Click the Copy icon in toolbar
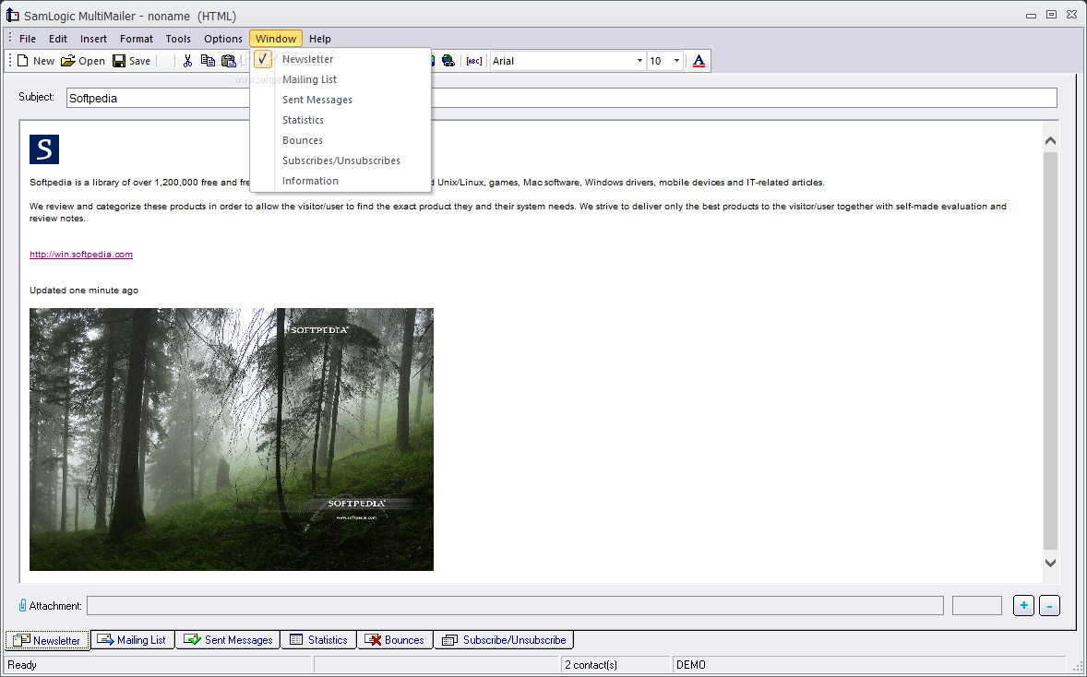This screenshot has height=677, width=1087. (x=208, y=61)
